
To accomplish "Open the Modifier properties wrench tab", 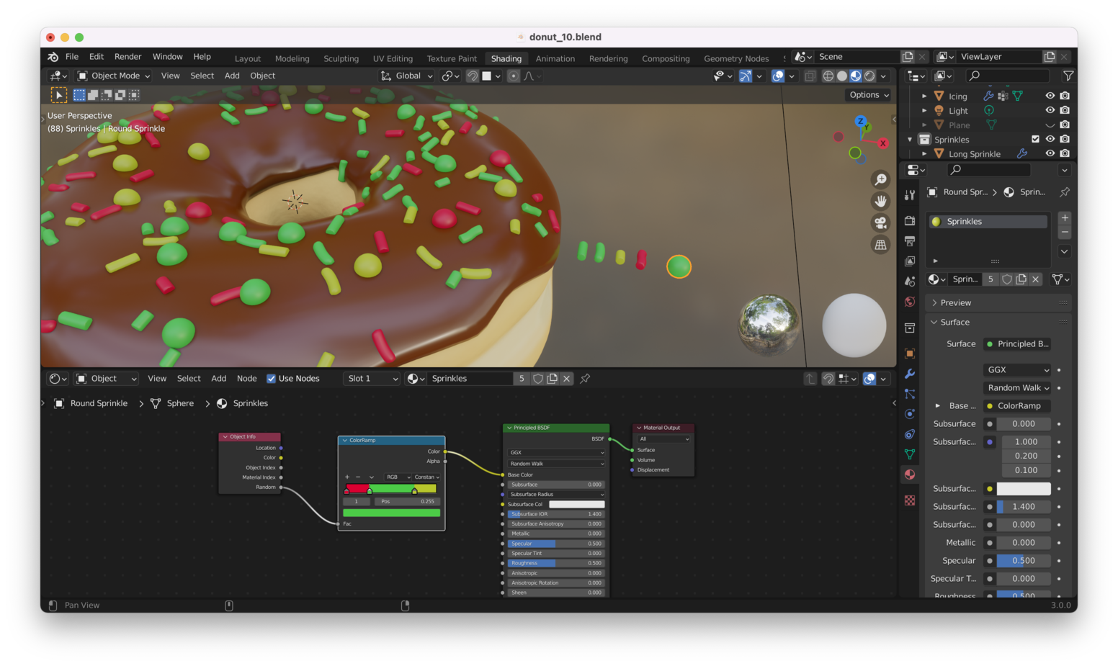I will click(x=910, y=374).
